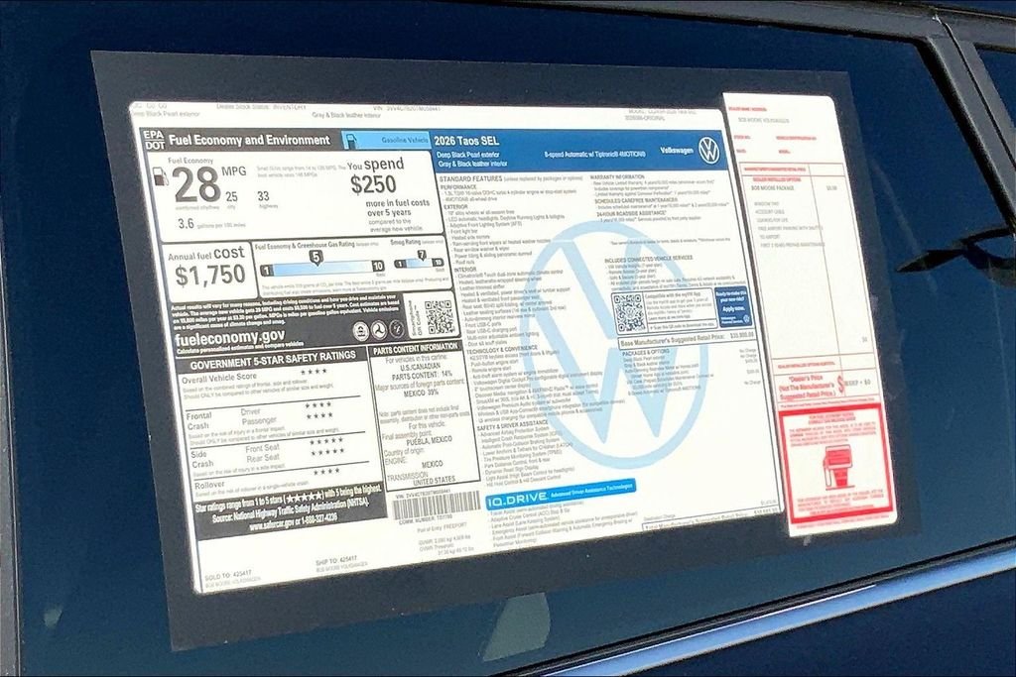Click the 'PARTS CONTENT INFORMATION' header
The height and width of the screenshot is (677, 1016).
pyautogui.click(x=416, y=350)
